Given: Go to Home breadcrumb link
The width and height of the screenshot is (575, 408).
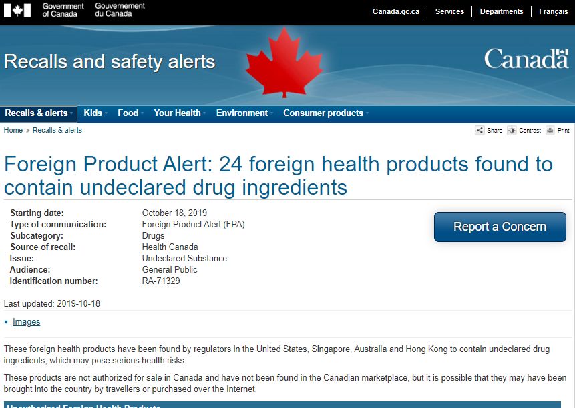Looking at the screenshot, I should click(13, 130).
